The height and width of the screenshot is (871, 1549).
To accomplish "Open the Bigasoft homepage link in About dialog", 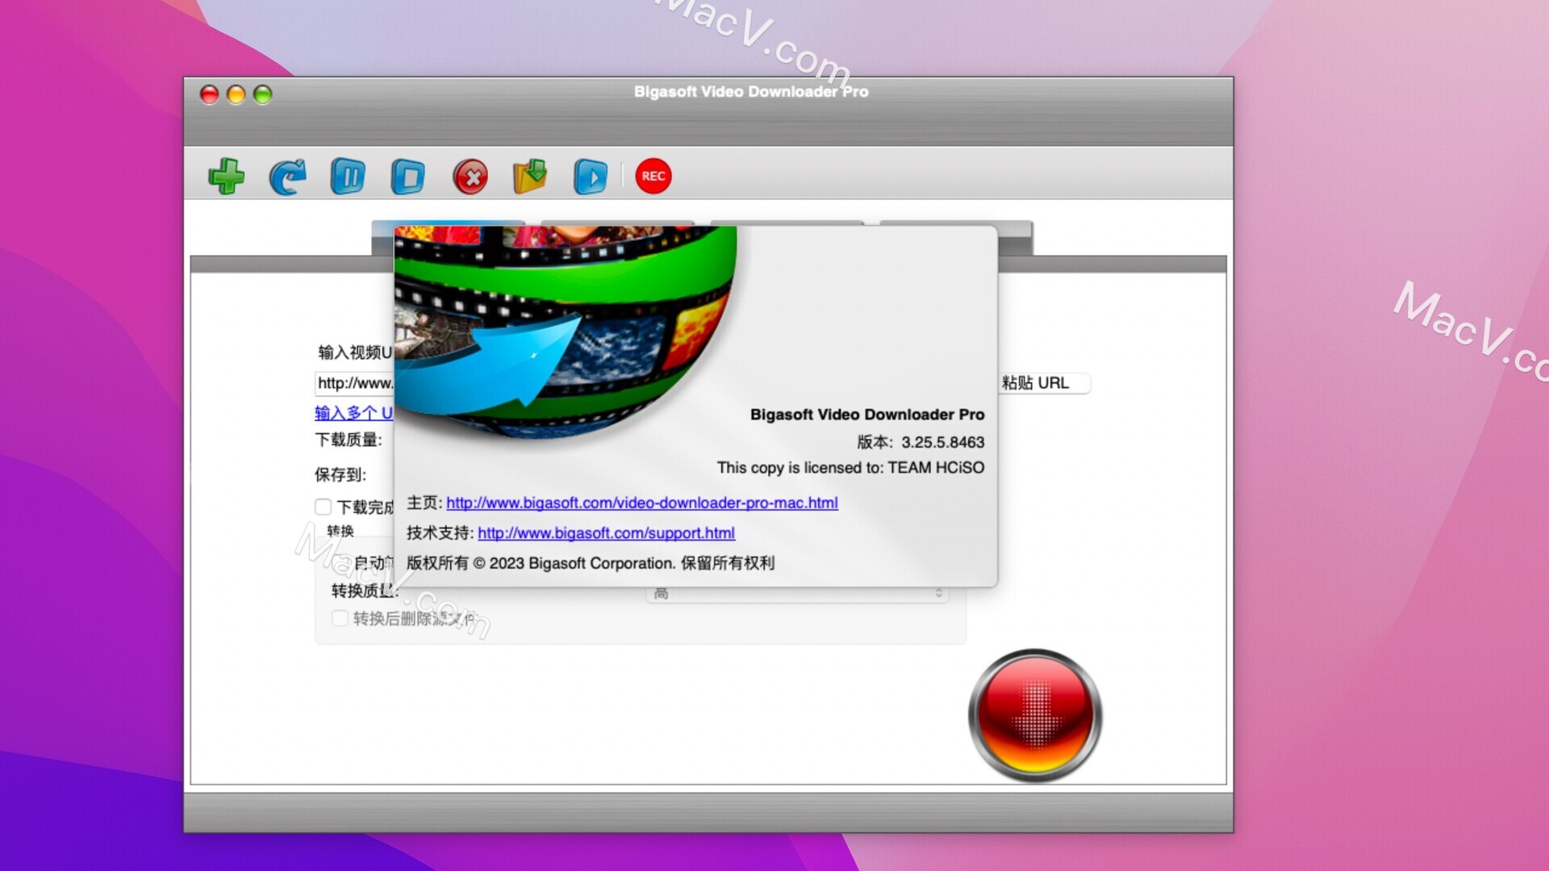I will [x=642, y=502].
